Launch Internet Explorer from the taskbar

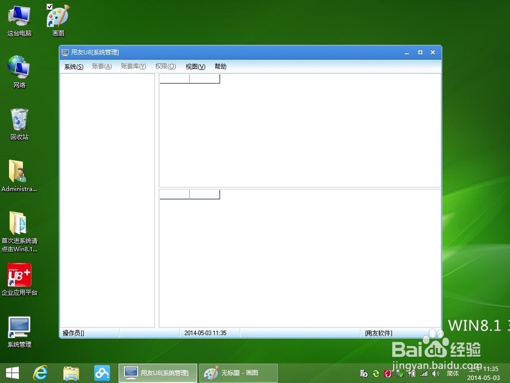[x=40, y=373]
